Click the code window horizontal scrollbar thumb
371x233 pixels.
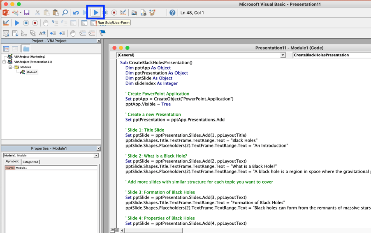(x=153, y=230)
